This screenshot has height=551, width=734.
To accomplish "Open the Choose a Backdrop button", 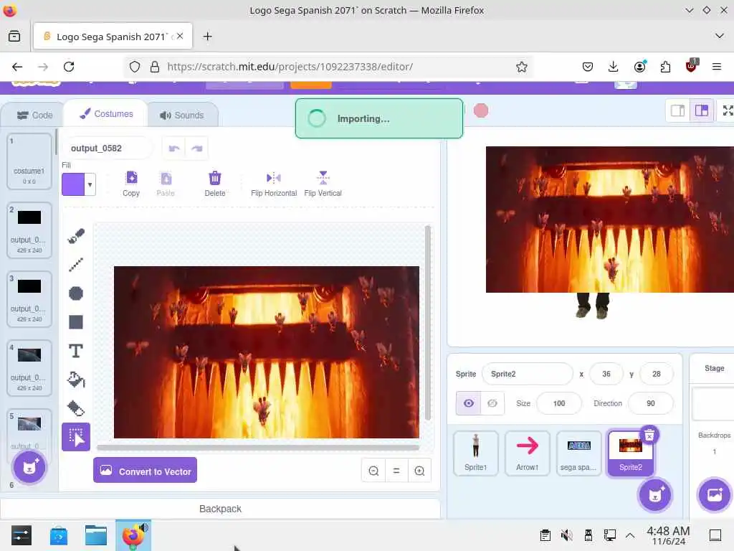I will coord(715,495).
